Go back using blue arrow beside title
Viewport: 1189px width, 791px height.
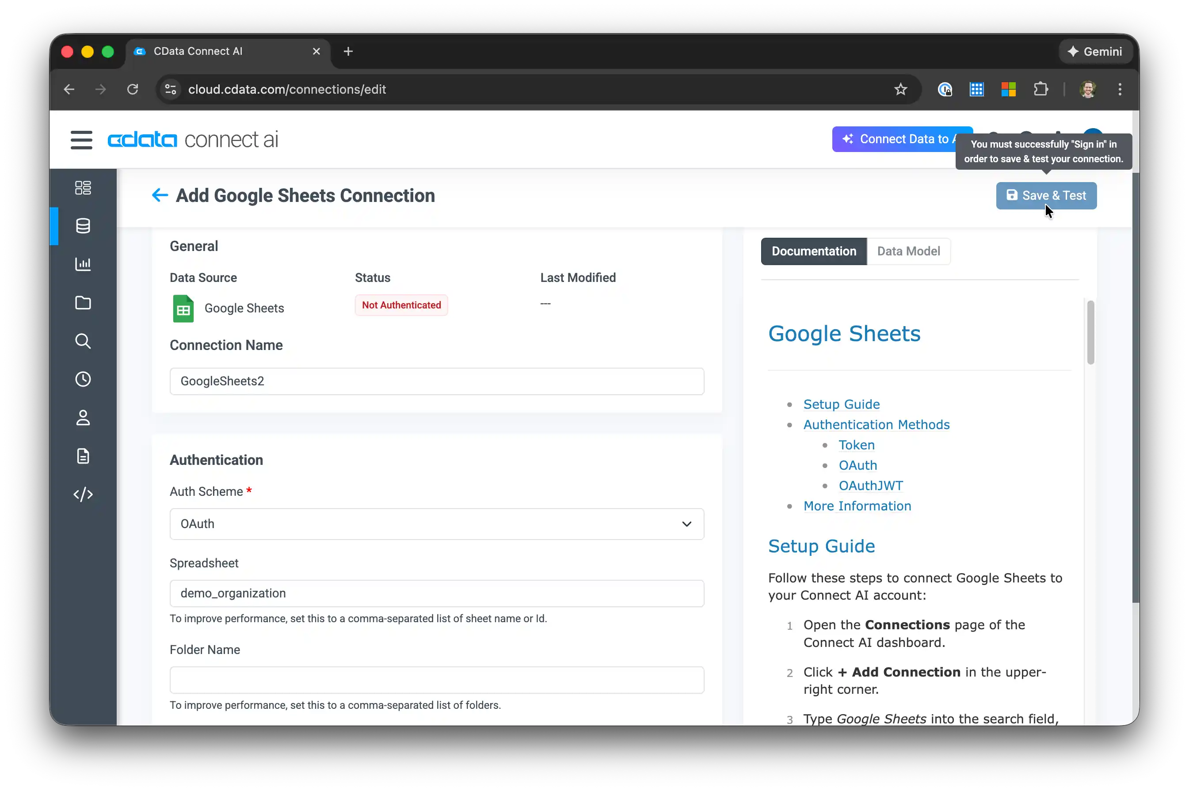(160, 195)
